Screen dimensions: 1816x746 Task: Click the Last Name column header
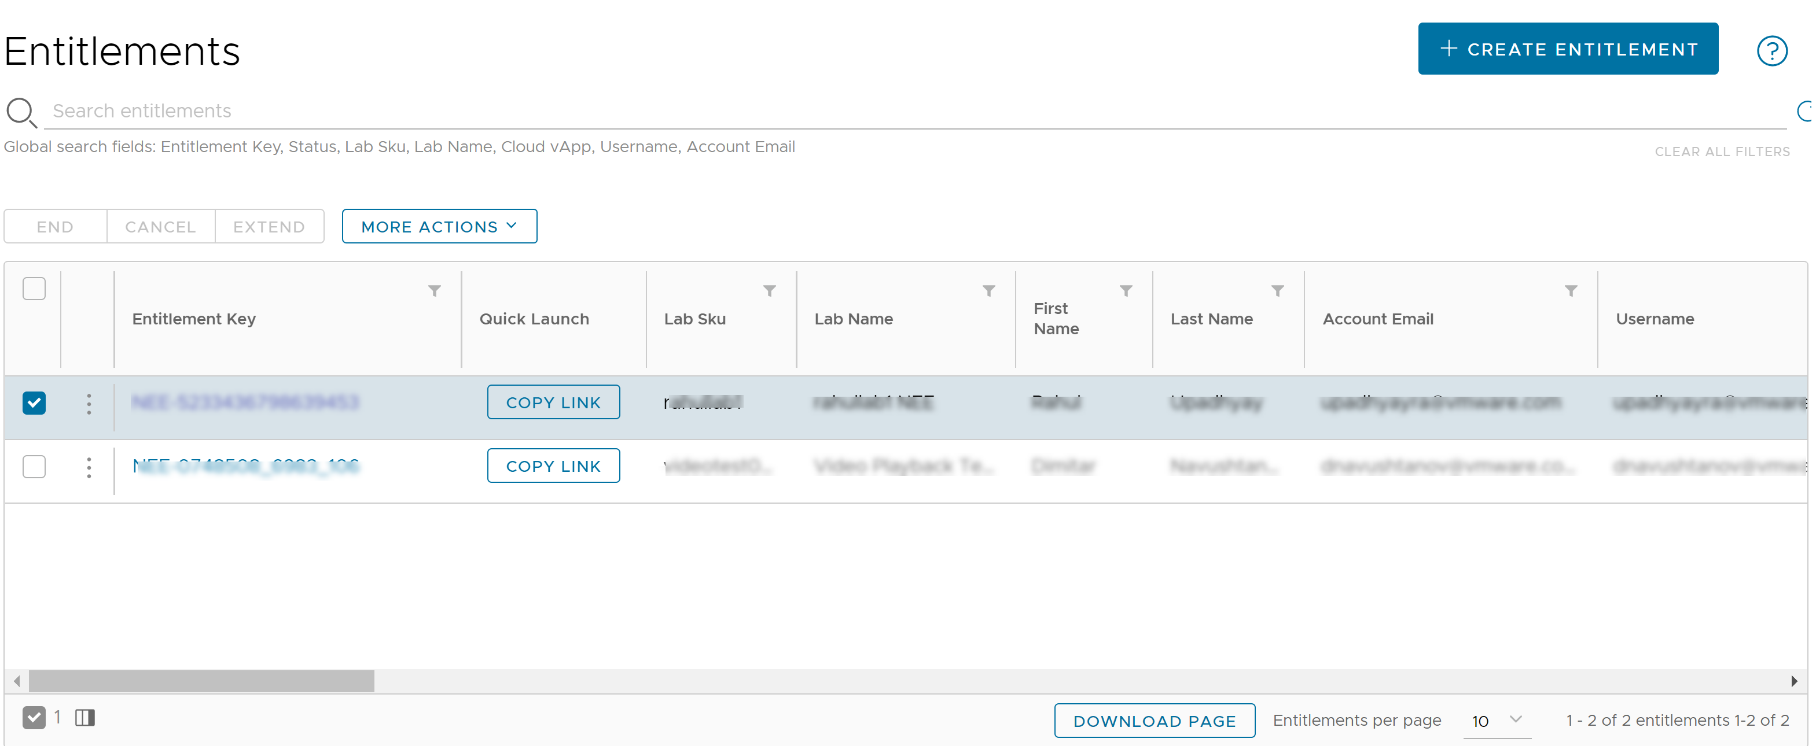1211,319
